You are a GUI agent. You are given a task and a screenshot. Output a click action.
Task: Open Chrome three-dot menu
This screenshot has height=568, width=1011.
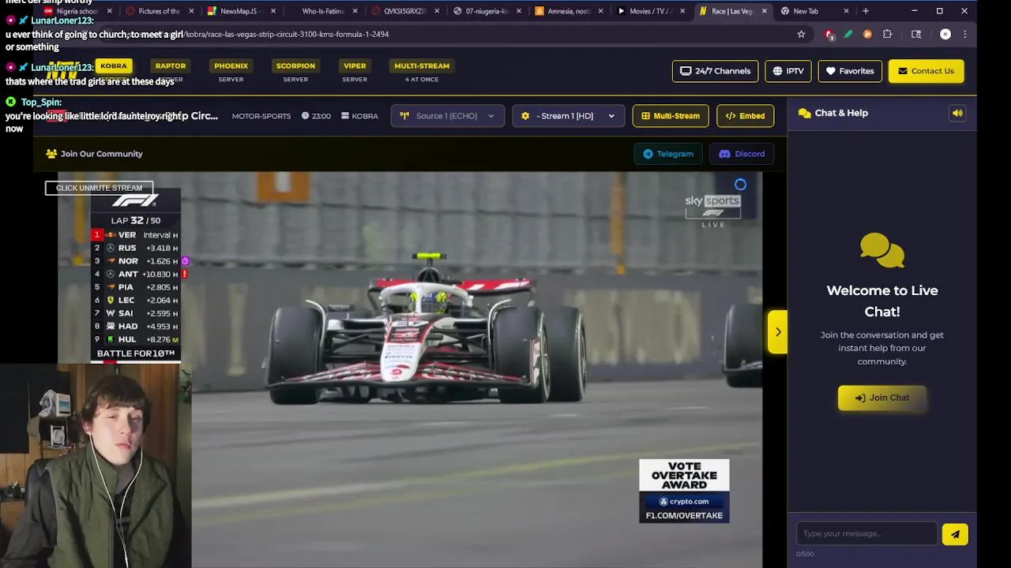[x=964, y=34]
